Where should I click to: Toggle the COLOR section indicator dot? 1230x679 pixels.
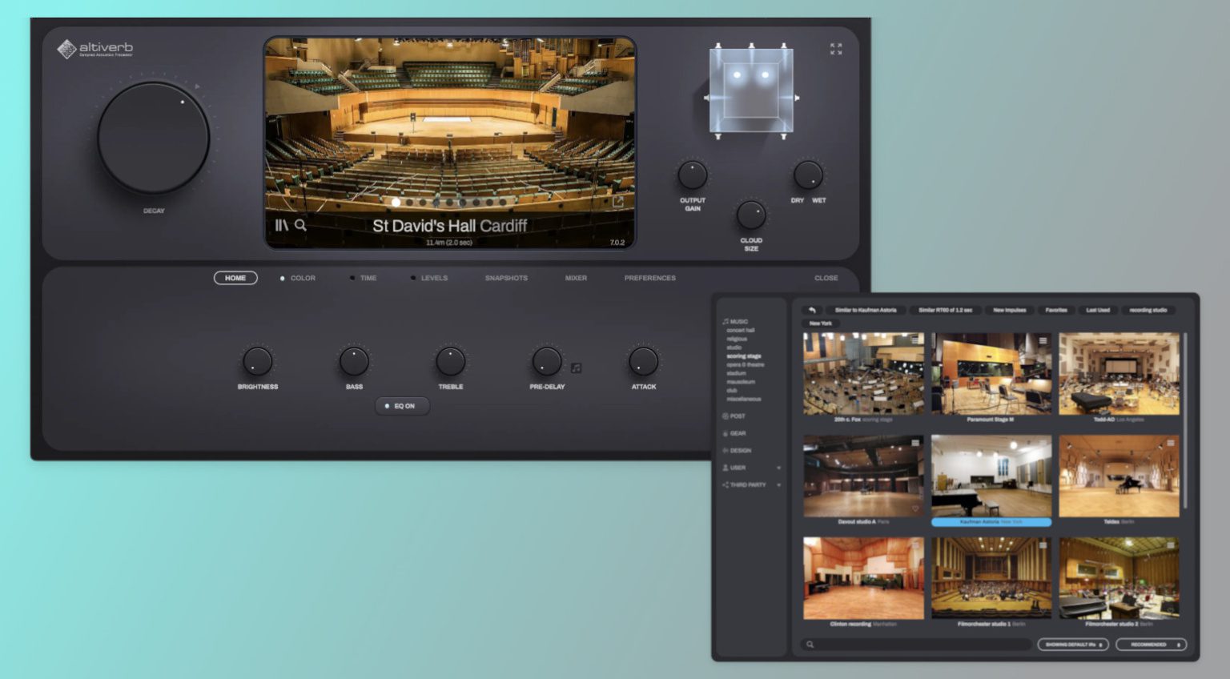[x=282, y=278]
